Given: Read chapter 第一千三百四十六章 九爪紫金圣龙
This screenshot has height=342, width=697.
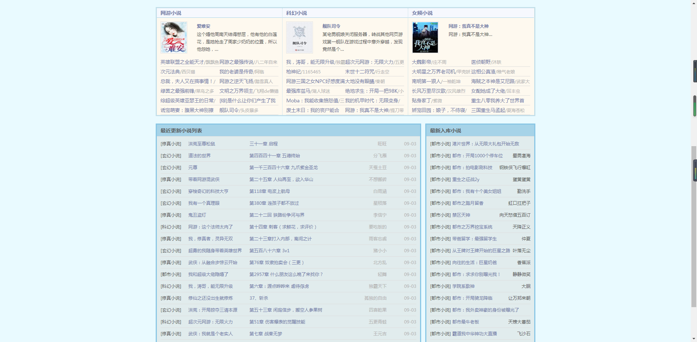Looking at the screenshot, I should pos(284,168).
